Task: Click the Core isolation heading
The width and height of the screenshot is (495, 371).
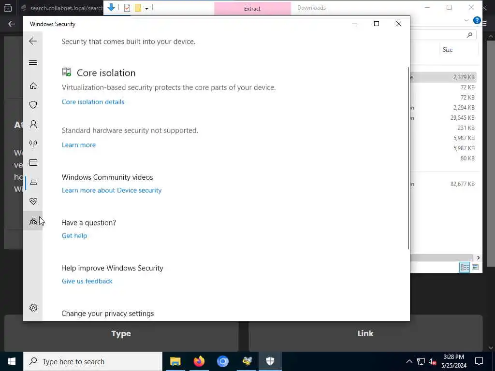Action: pyautogui.click(x=106, y=73)
